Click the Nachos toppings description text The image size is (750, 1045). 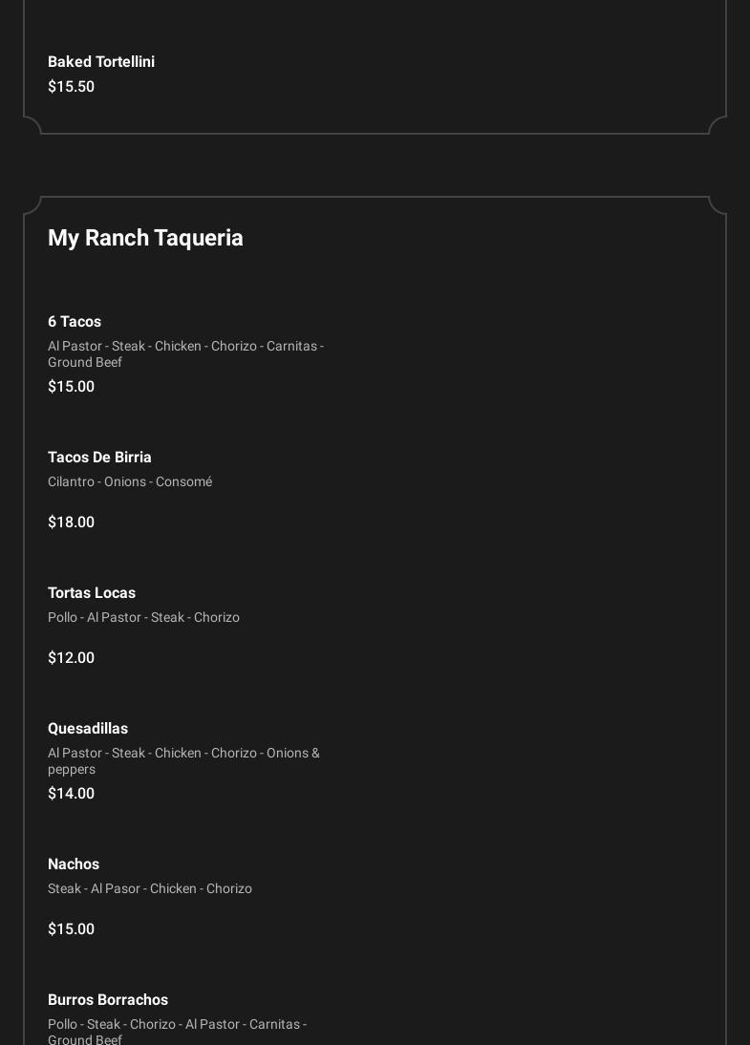[x=150, y=889]
